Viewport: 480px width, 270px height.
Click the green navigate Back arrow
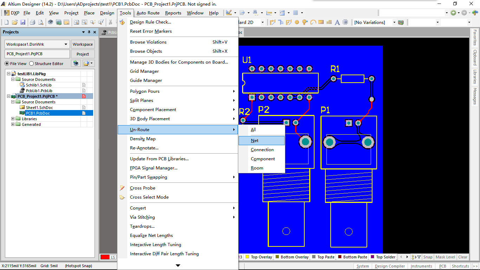point(453,13)
